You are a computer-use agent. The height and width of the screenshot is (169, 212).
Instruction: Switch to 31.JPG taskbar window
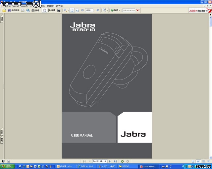point(107,166)
